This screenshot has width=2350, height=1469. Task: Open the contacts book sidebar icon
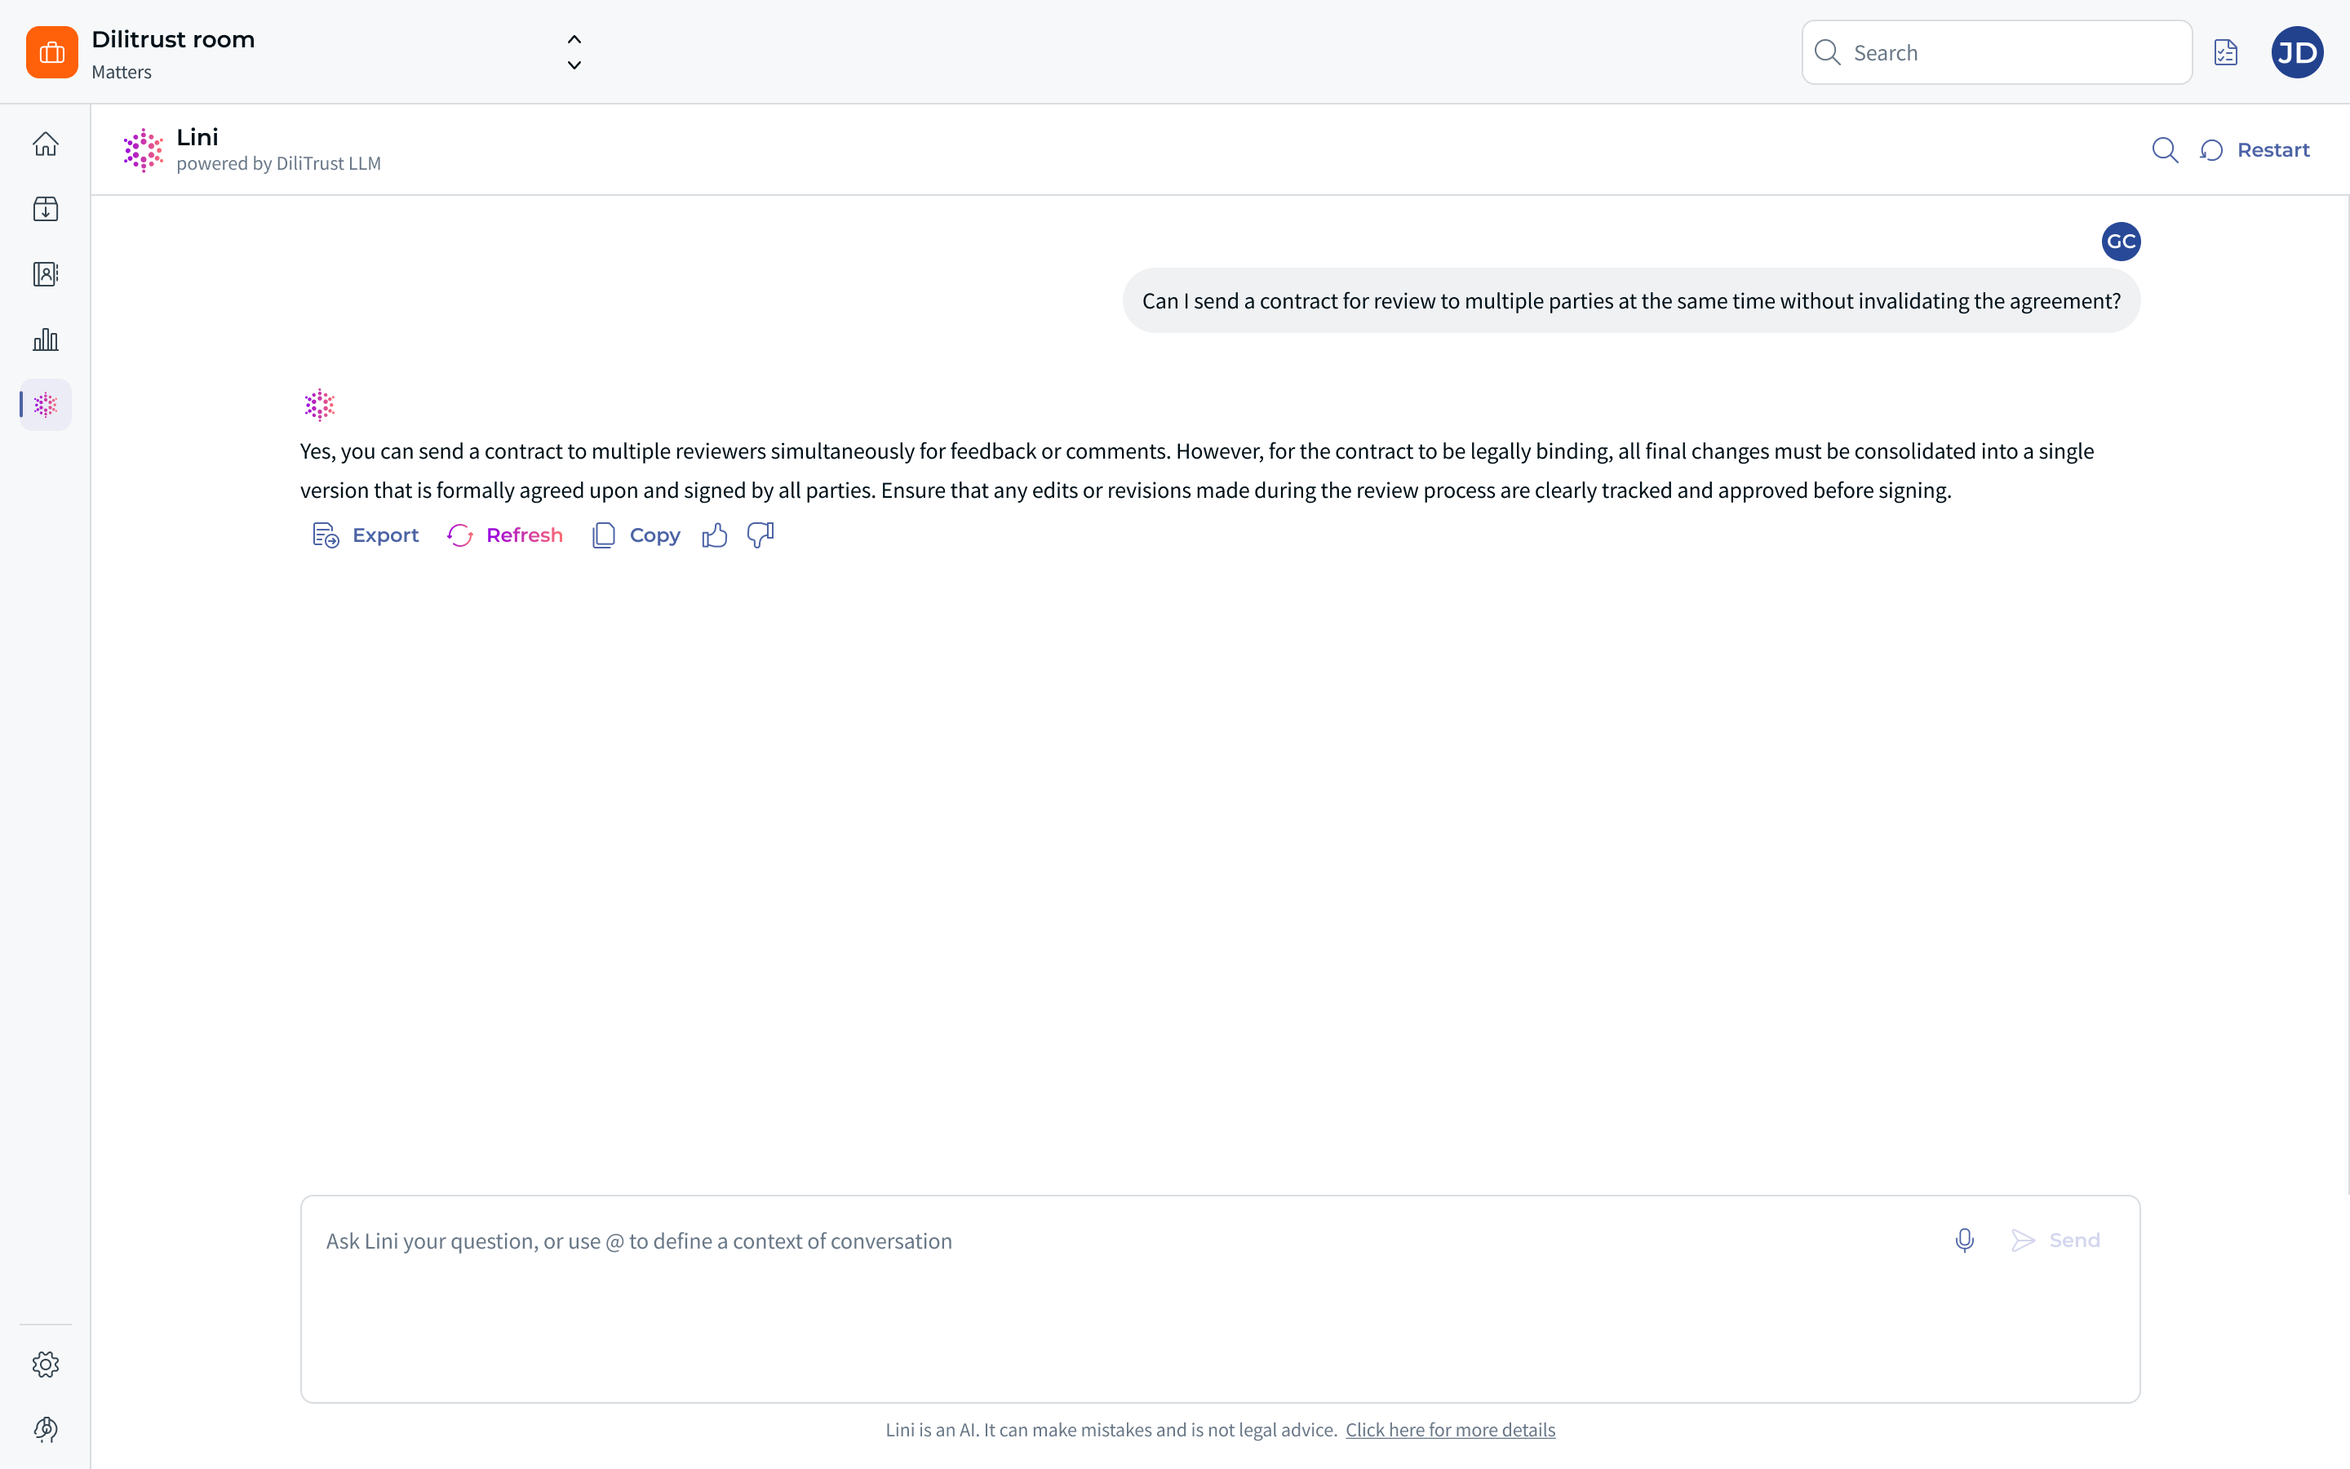(46, 274)
